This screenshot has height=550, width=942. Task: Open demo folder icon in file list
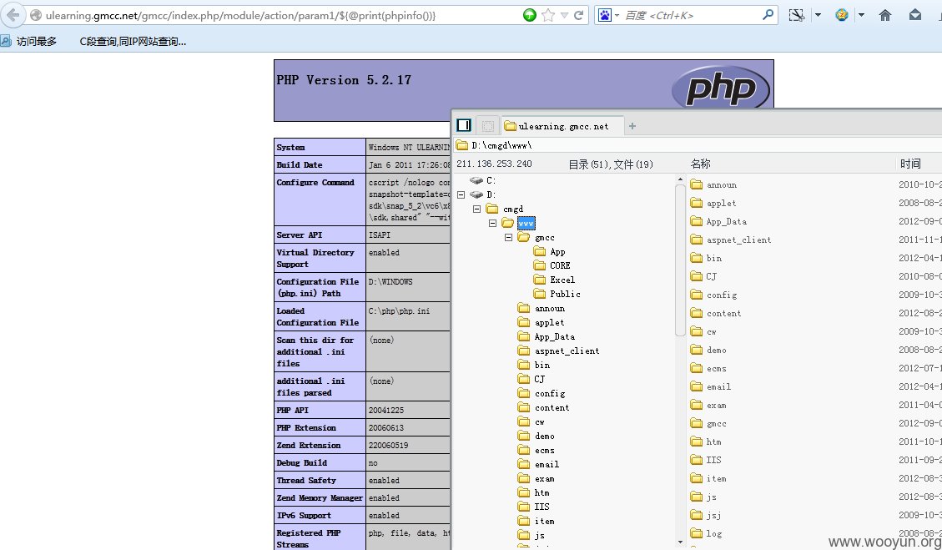pos(697,350)
